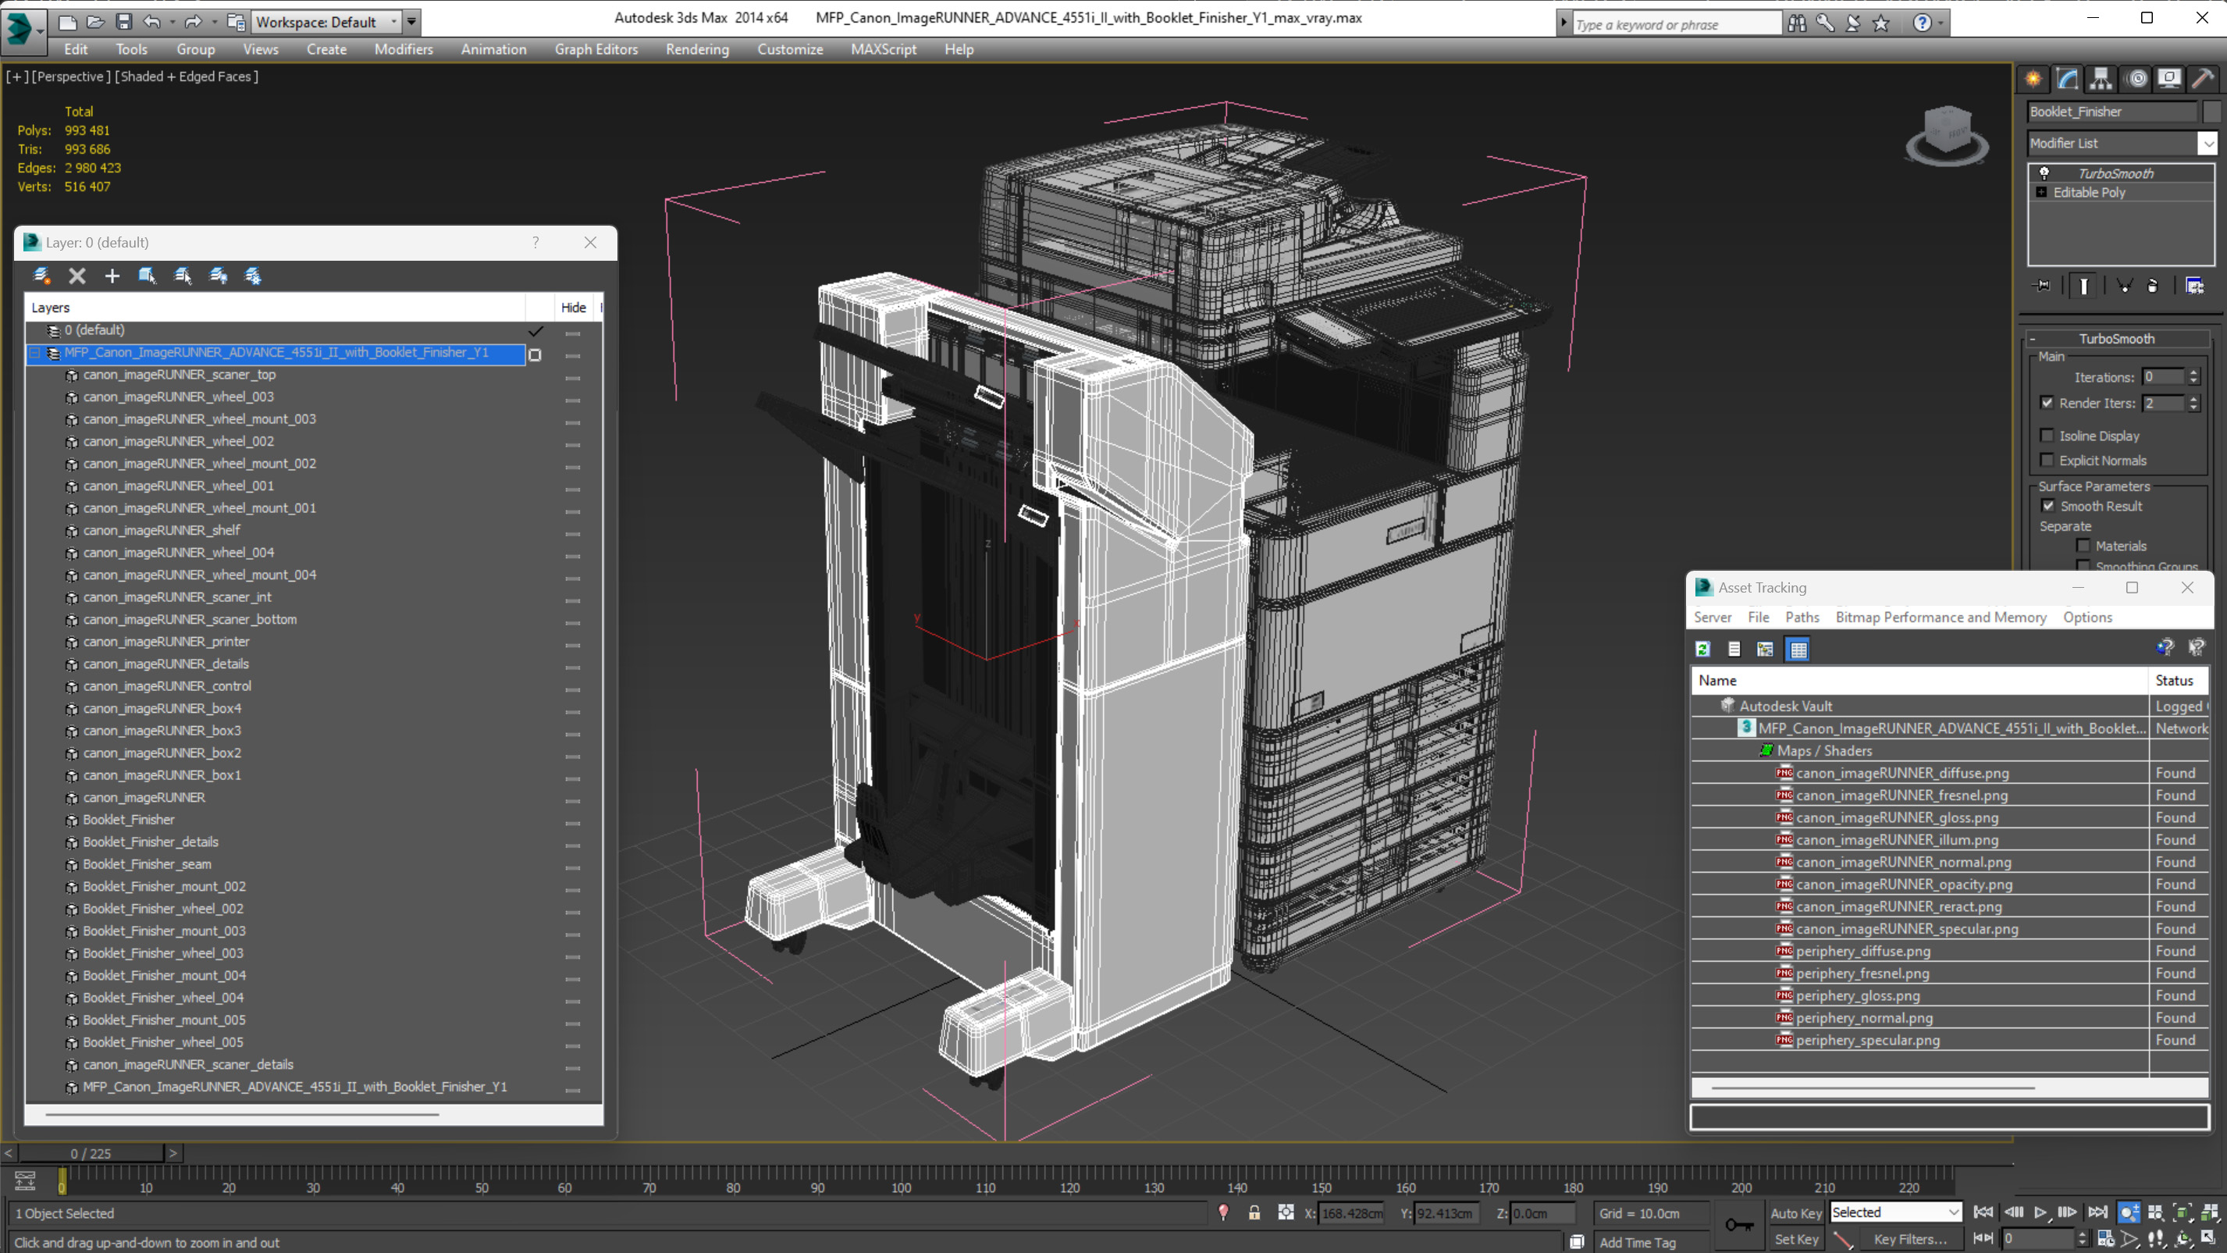Enable the Explicit Normals checkbox
The width and height of the screenshot is (2227, 1253).
(2047, 460)
